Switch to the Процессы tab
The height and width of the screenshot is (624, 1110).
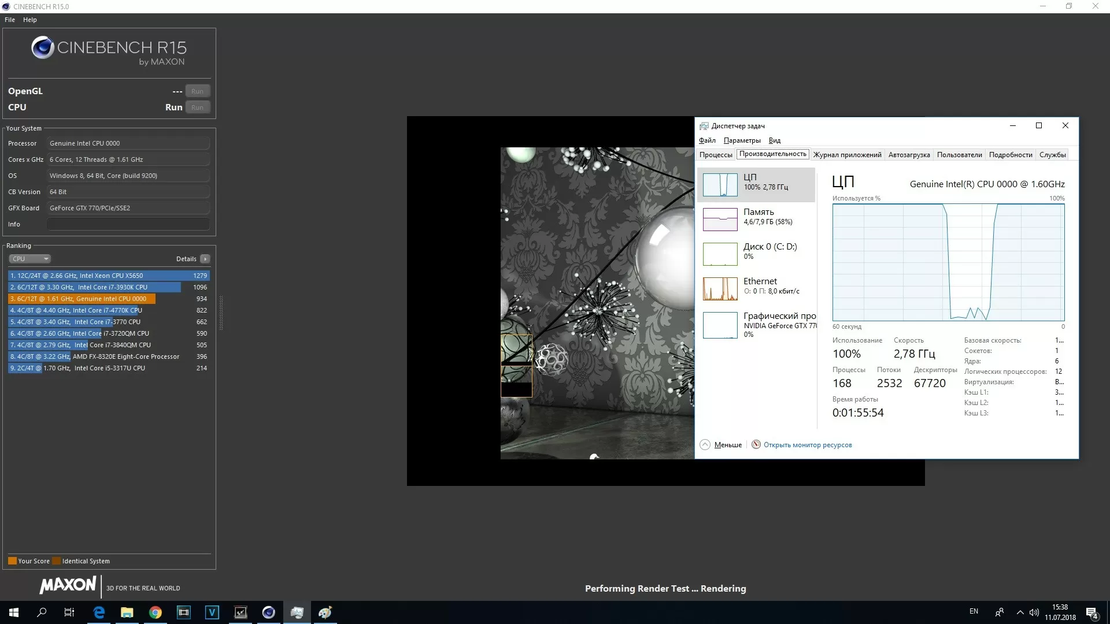pyautogui.click(x=715, y=154)
